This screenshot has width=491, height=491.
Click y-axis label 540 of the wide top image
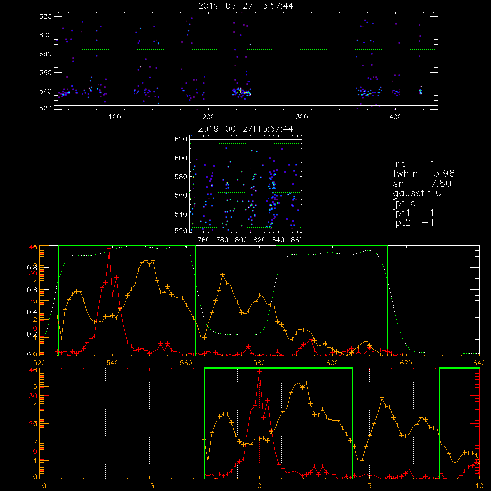tap(45, 91)
